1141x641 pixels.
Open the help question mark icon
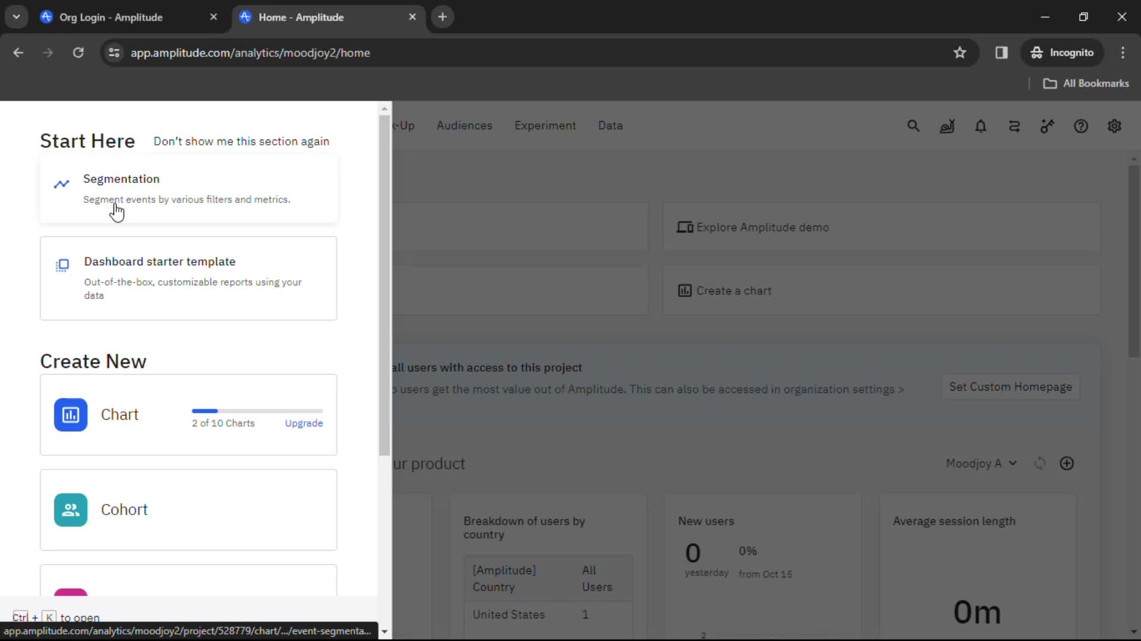pyautogui.click(x=1081, y=126)
